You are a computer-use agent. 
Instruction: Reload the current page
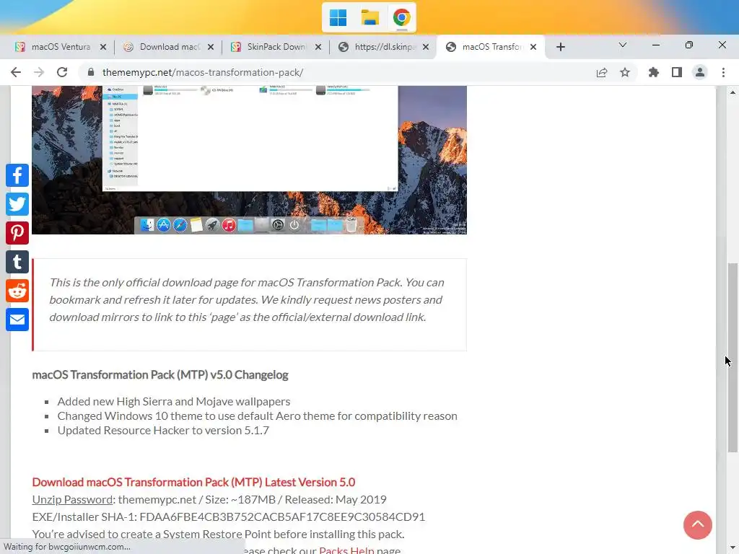coord(62,72)
